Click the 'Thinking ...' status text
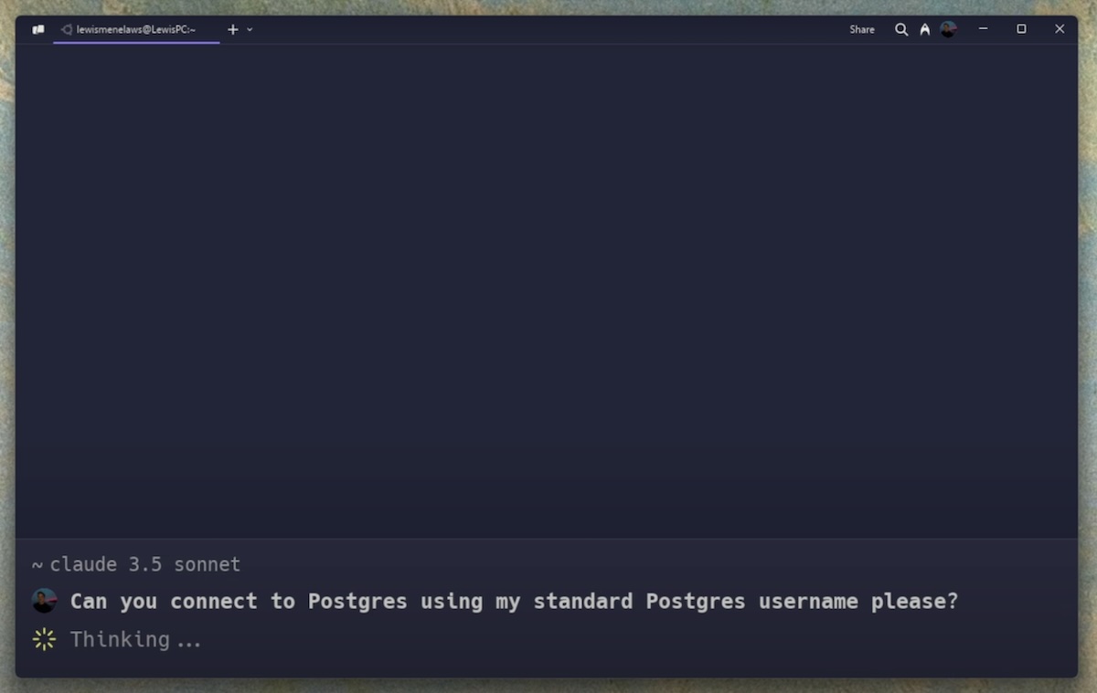This screenshot has height=693, width=1097. point(135,639)
